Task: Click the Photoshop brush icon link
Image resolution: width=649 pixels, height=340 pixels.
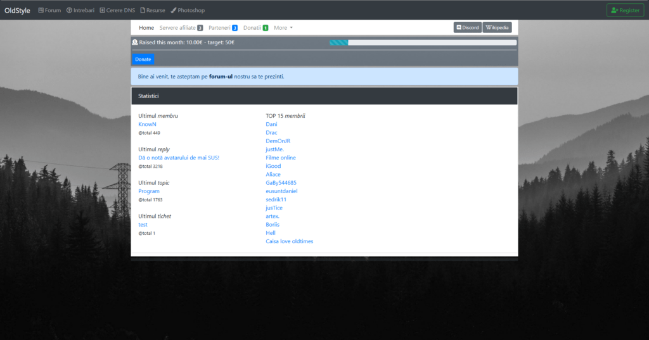Action: pos(174,10)
